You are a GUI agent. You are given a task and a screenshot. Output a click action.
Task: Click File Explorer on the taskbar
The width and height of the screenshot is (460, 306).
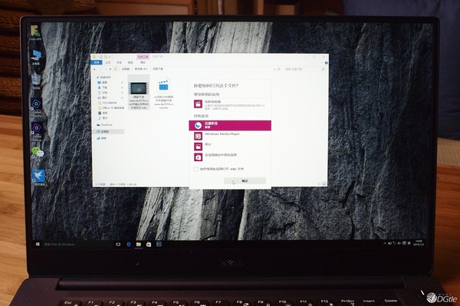pos(139,244)
